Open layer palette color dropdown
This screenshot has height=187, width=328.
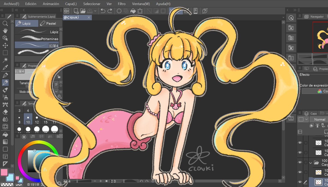pyautogui.click(x=303, y=119)
